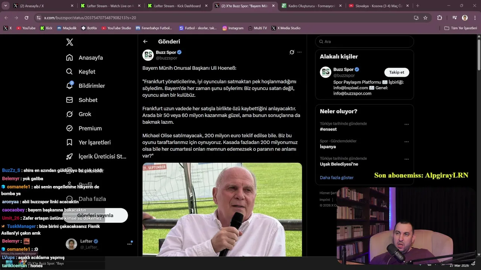The width and height of the screenshot is (481, 270).
Task: Open Uşak Belediyesi'ne trend
Action: tap(339, 164)
